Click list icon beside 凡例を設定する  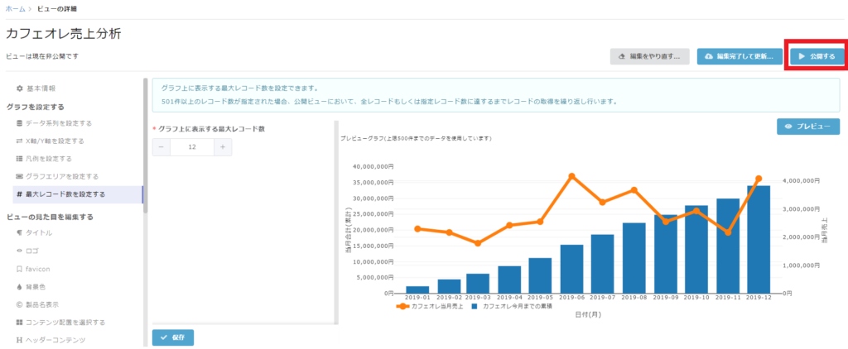[20, 159]
